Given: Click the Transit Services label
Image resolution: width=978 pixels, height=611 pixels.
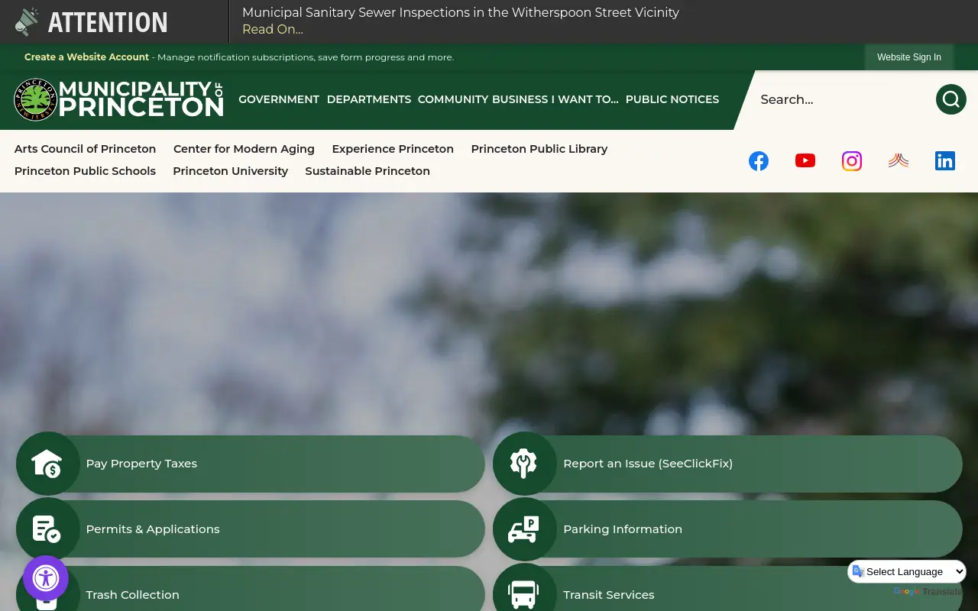Looking at the screenshot, I should 609,595.
